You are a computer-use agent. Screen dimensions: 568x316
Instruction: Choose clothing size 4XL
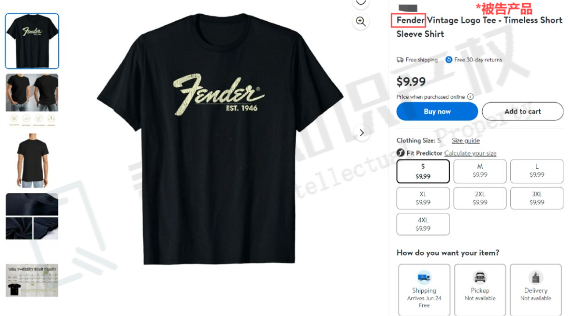[x=423, y=224]
